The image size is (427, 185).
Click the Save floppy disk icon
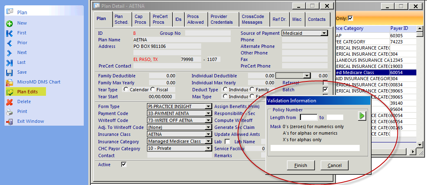click(x=9, y=72)
